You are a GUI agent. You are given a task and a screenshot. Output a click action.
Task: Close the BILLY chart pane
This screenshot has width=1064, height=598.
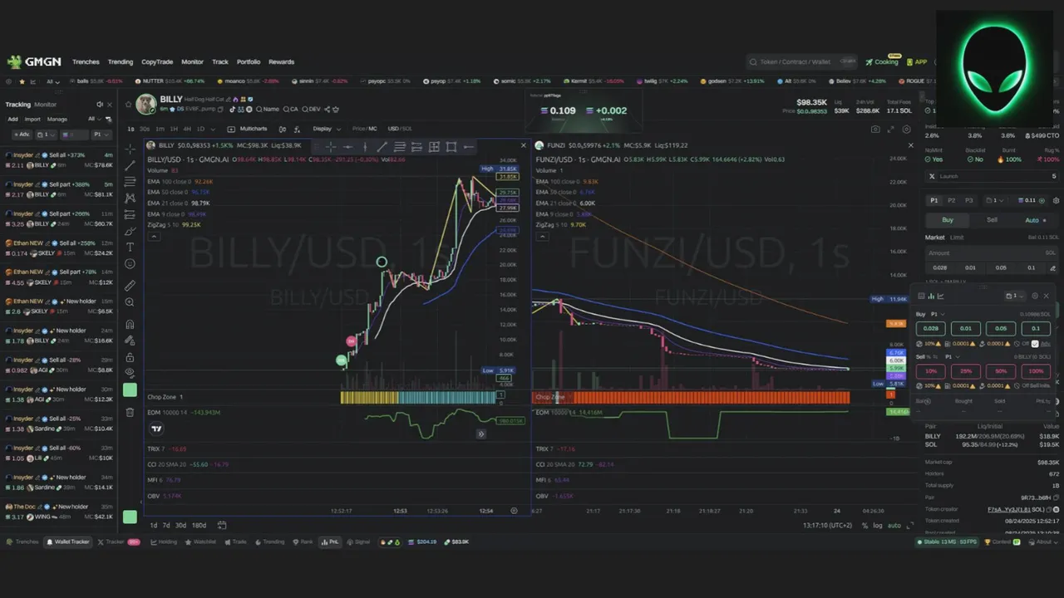coord(524,145)
